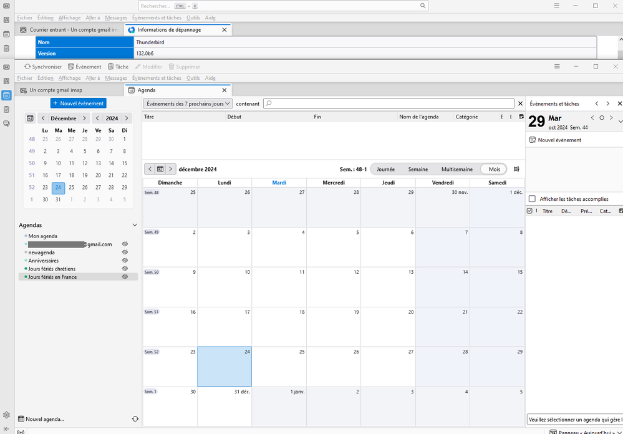This screenshot has height=434, width=623.
Task: Go to next month in mini calendar
Action: [84, 118]
